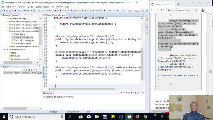Click the Package Explorer vertical scrollbar
Viewport: 213px width, 120px height.
[x=40, y=36]
